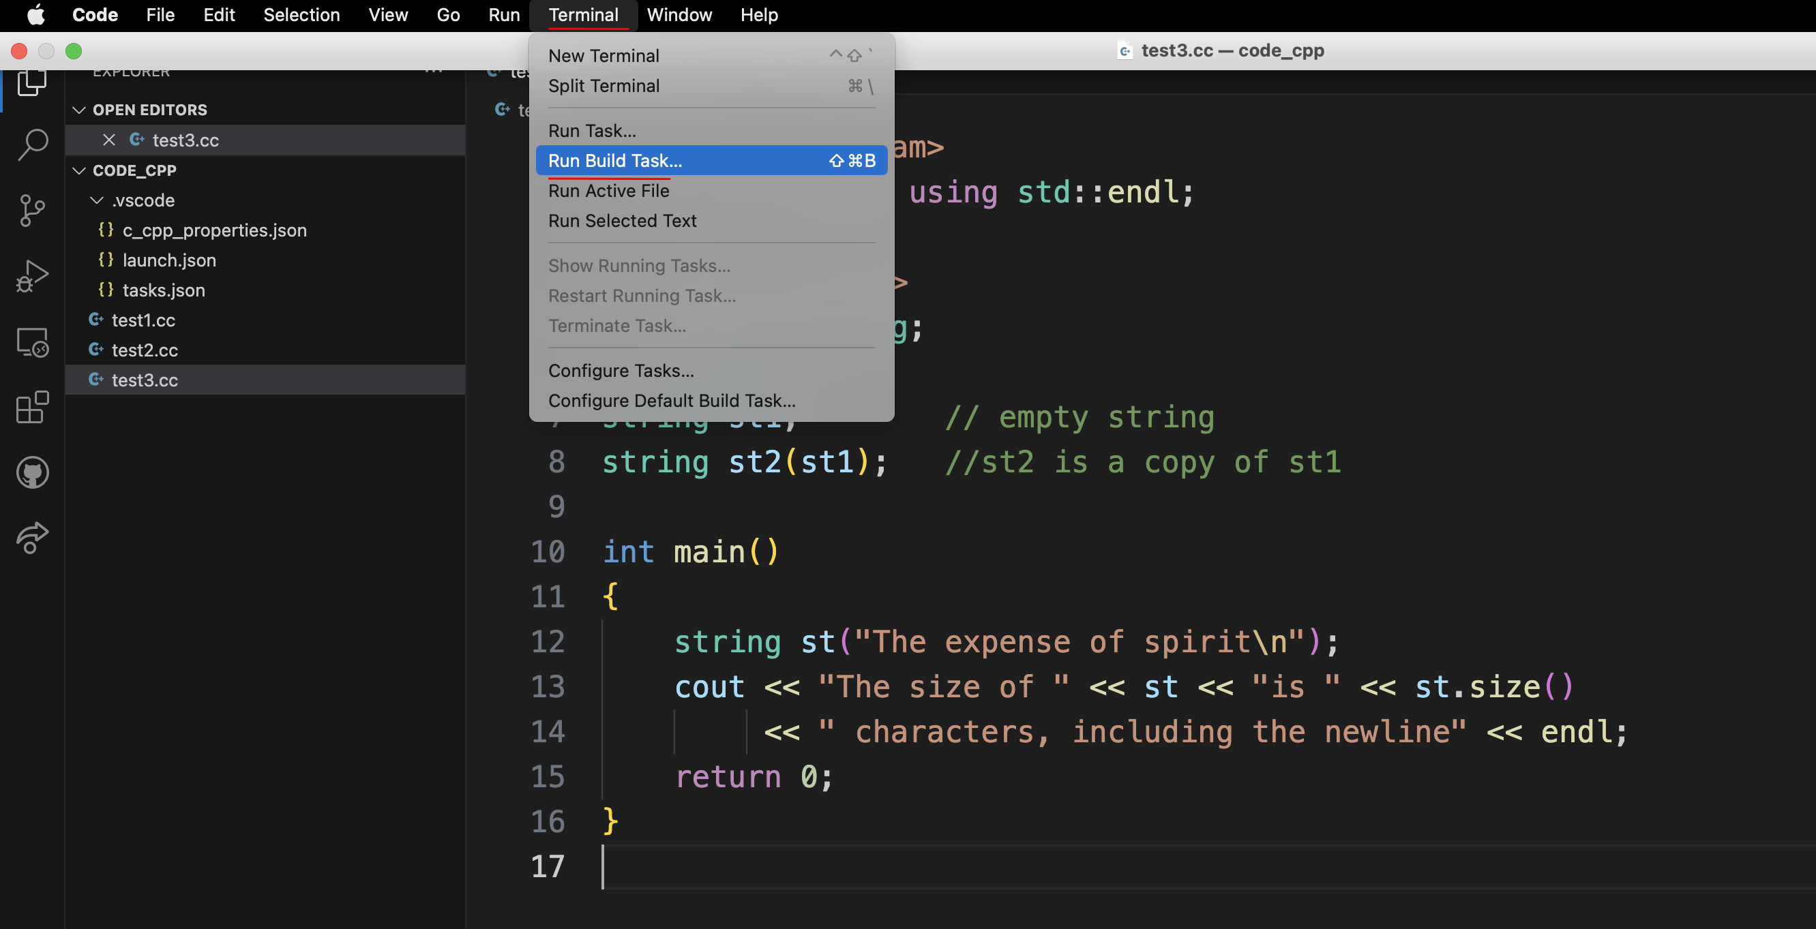1816x929 pixels.
Task: Collapse the CODE_CPP folder section
Action: coord(79,170)
